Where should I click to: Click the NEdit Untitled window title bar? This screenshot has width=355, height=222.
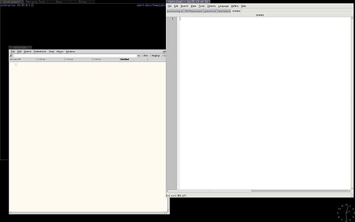pos(20,48)
